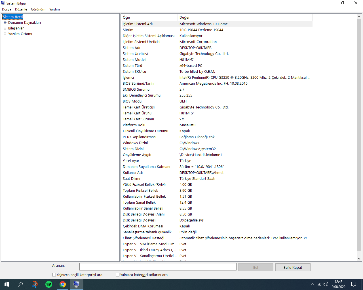Click the Bul'u Kapat button

[x=293, y=267]
